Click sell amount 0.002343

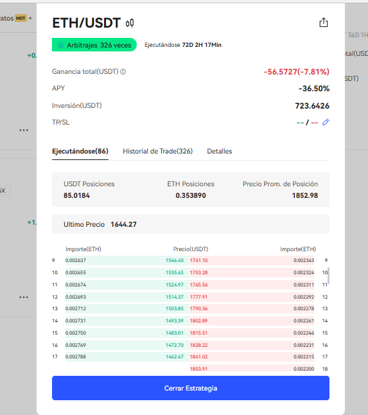point(304,260)
